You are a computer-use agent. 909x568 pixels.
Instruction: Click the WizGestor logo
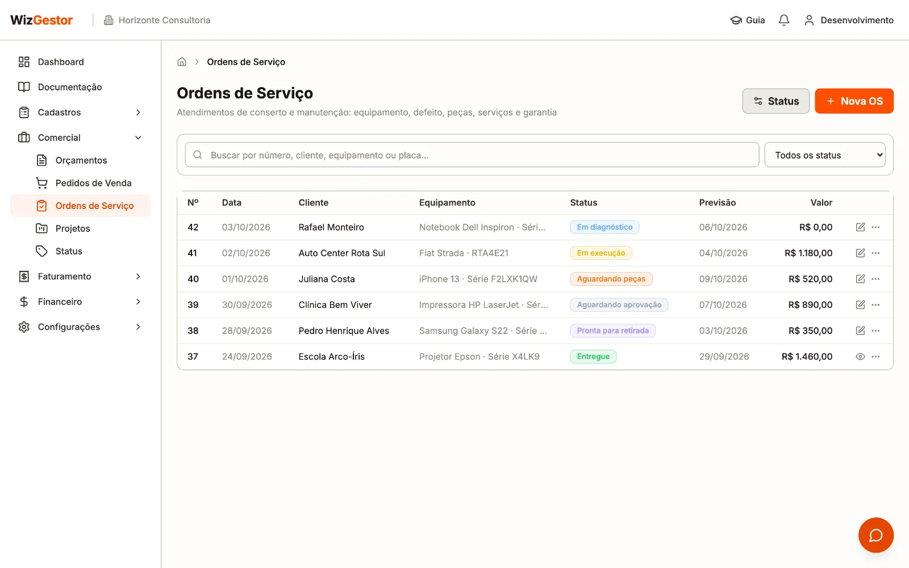coord(41,20)
